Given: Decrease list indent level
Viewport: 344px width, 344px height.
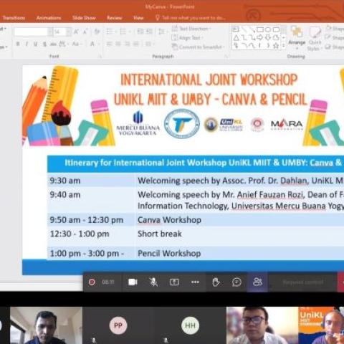Looking at the screenshot, I should [140, 32].
